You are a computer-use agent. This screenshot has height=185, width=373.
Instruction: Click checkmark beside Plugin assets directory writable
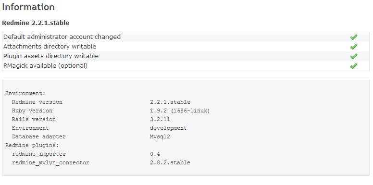tap(354, 56)
